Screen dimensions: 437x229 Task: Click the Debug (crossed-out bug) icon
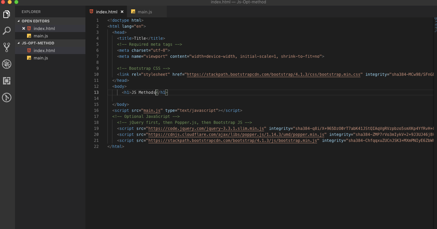[x=7, y=64]
